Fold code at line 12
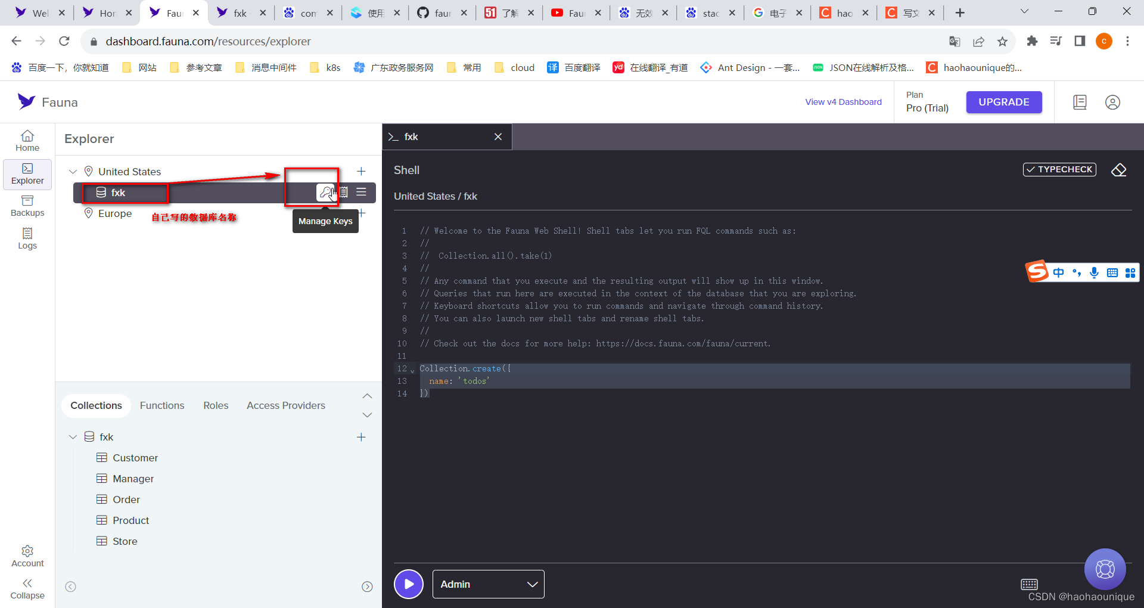This screenshot has height=608, width=1144. point(412,370)
